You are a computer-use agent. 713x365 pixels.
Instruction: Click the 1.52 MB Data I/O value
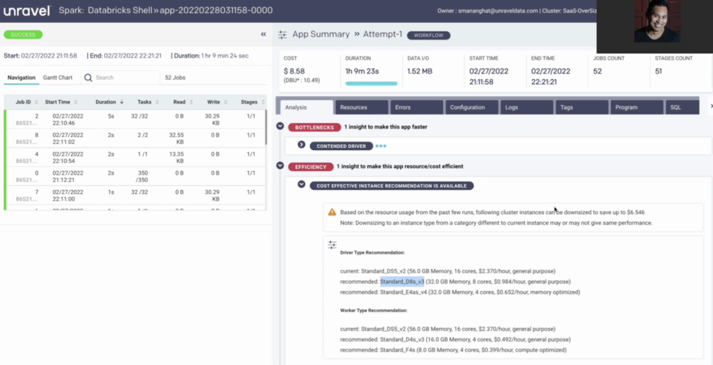pos(420,72)
